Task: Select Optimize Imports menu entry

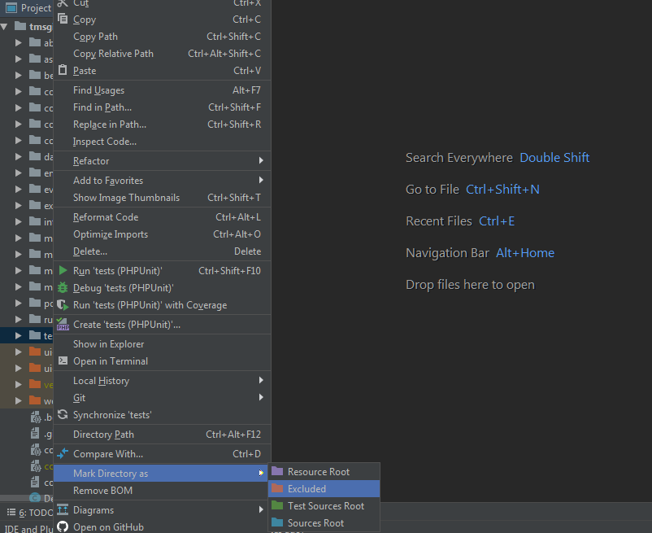Action: (162, 234)
